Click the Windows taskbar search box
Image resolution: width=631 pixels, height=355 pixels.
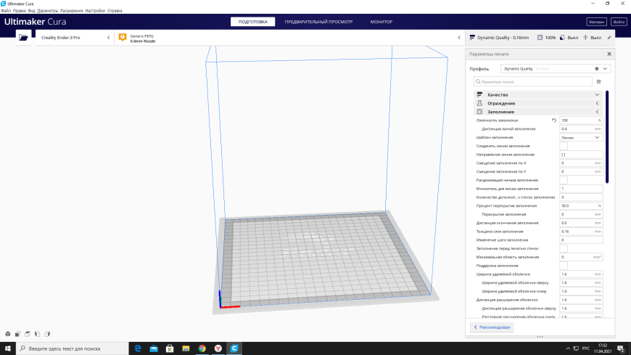tap(73, 348)
